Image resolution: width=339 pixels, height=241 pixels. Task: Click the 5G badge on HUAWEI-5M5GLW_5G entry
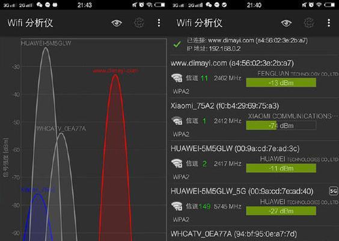pyautogui.click(x=333, y=191)
